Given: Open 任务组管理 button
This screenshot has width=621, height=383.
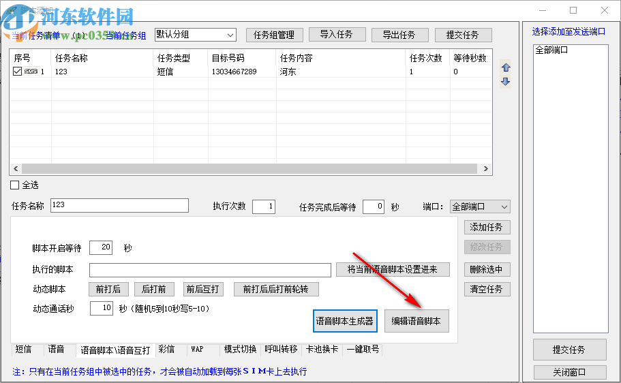Looking at the screenshot, I should point(274,35).
